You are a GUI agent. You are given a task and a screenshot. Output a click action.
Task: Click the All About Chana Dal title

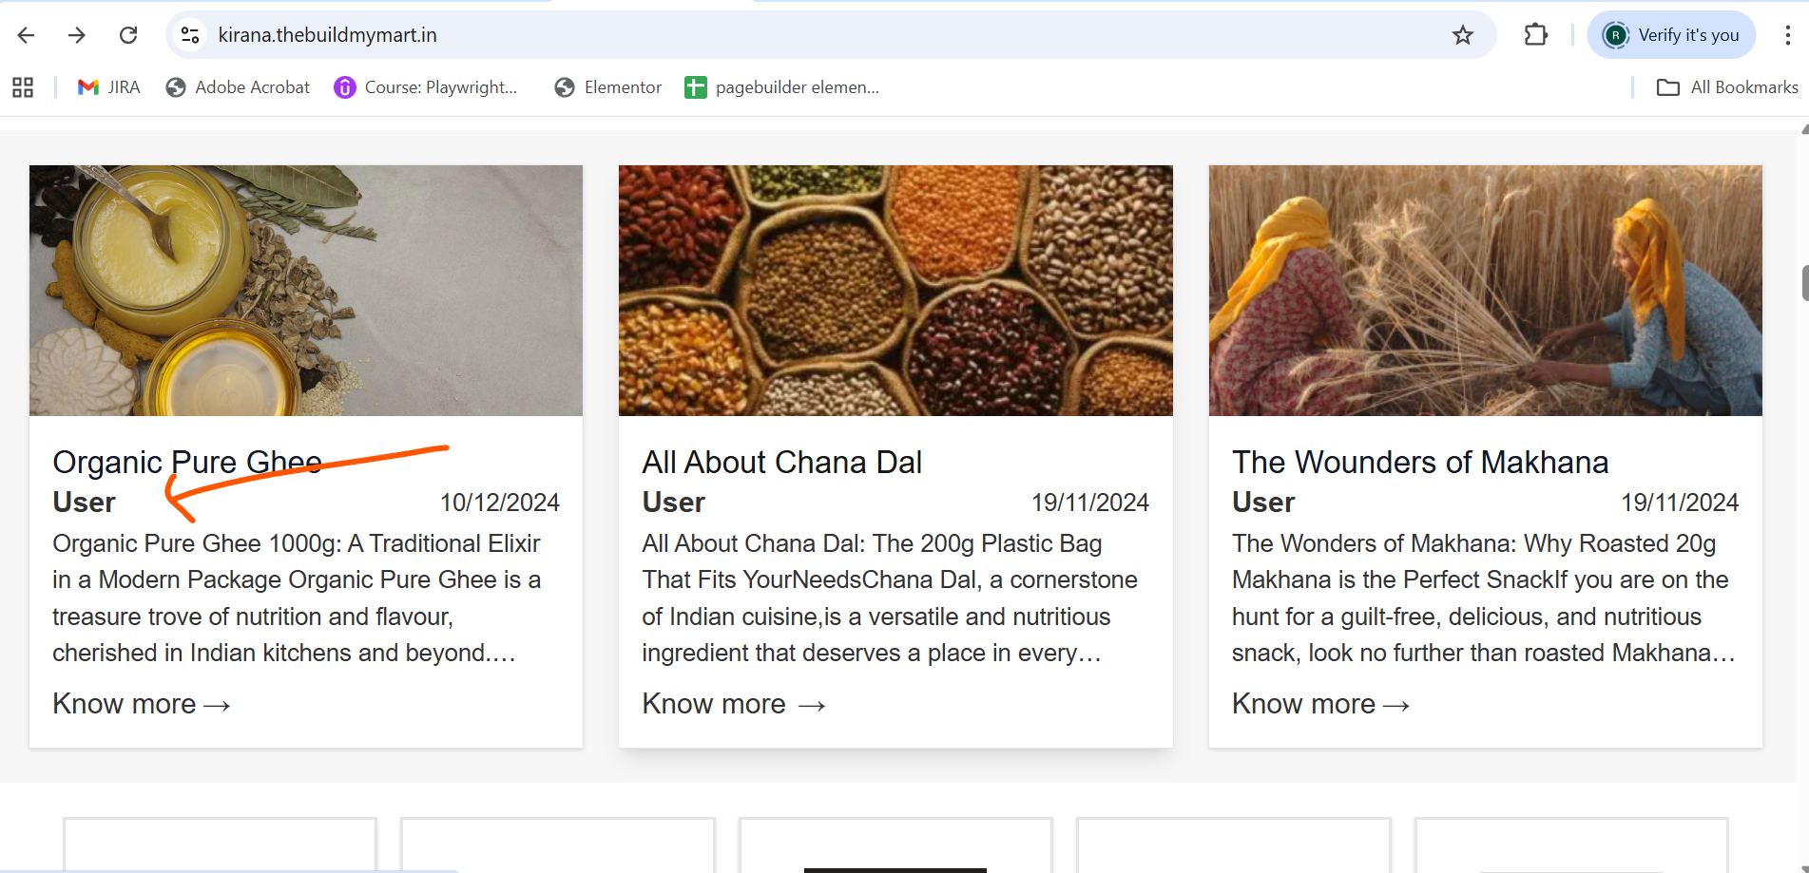[782, 463]
